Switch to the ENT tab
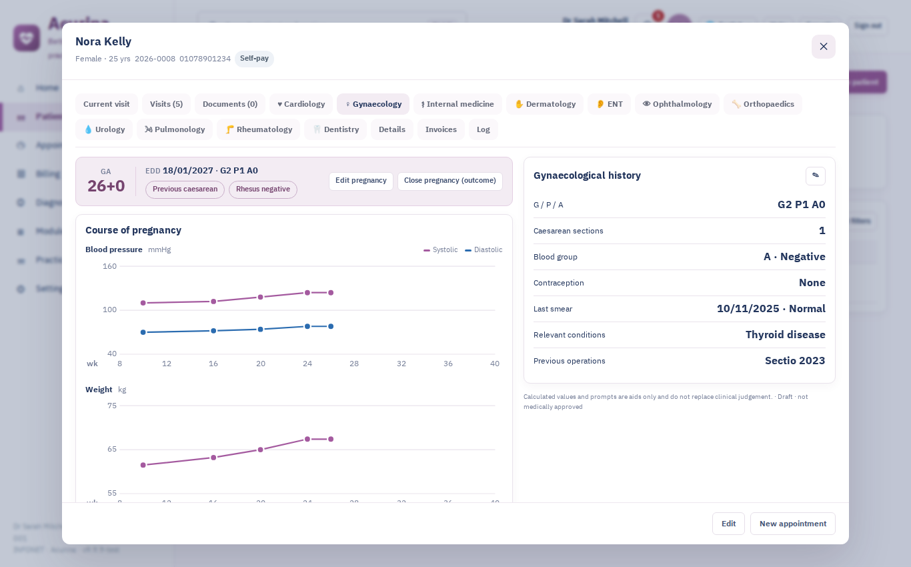The height and width of the screenshot is (567, 911). coord(609,104)
